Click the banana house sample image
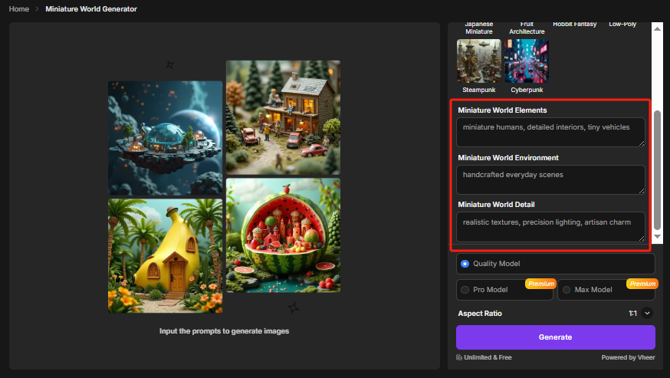Viewport: 670px width, 378px height. pyautogui.click(x=165, y=255)
